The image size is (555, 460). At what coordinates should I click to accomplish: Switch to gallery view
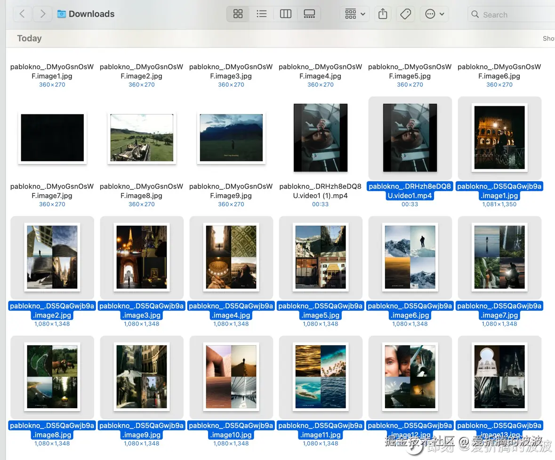click(x=309, y=14)
